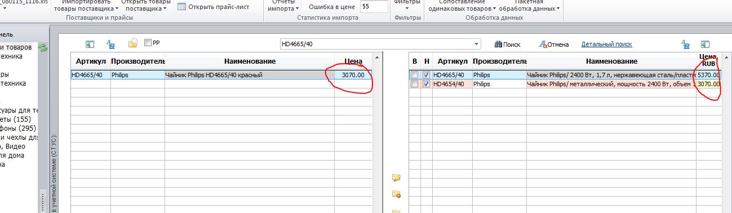Select the HD4665/40 article cell in the left grid
This screenshot has height=213, width=732.
90,74
